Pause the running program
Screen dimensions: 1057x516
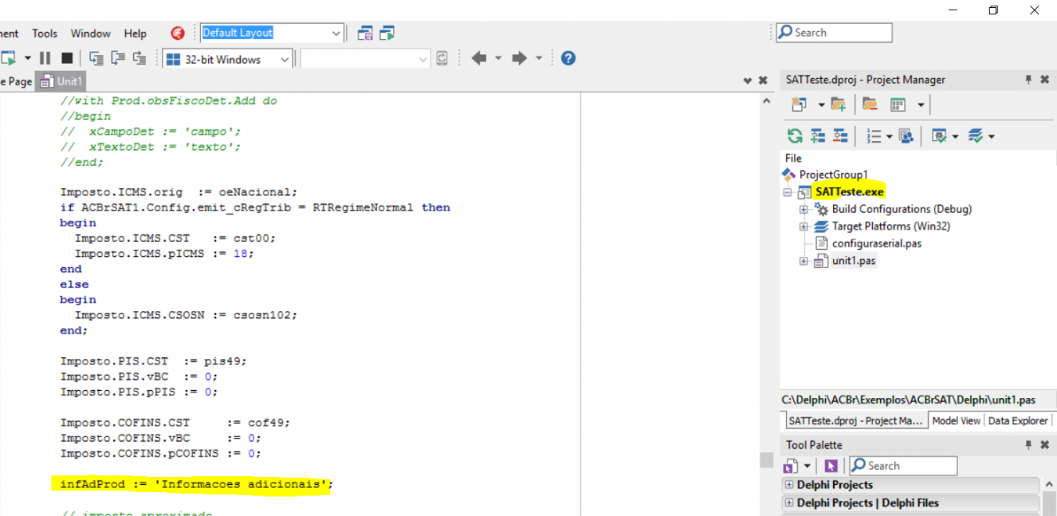(x=45, y=58)
